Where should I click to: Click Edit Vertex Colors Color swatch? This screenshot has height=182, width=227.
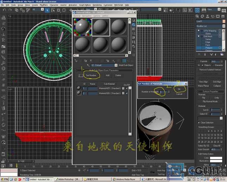[216, 158]
